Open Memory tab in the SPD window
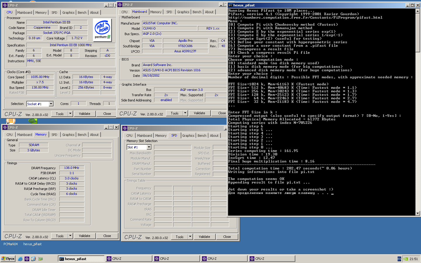 coord(161,136)
